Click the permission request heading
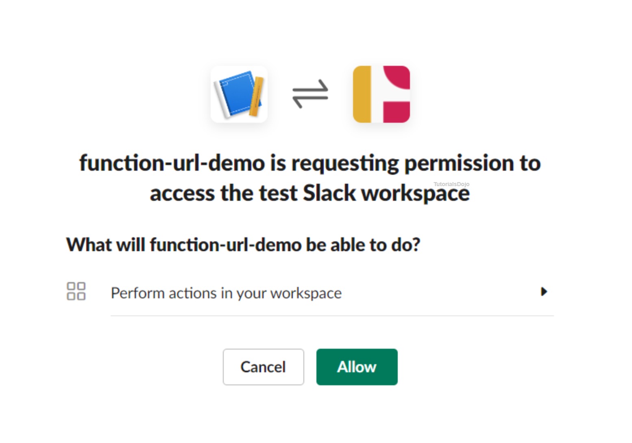Viewport: 632px width, 443px height. pyautogui.click(x=310, y=178)
